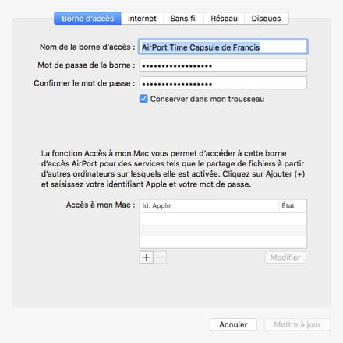
Task: Click the Accès à mon Mac description text
Action: (173, 169)
